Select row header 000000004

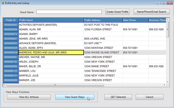[11, 29]
